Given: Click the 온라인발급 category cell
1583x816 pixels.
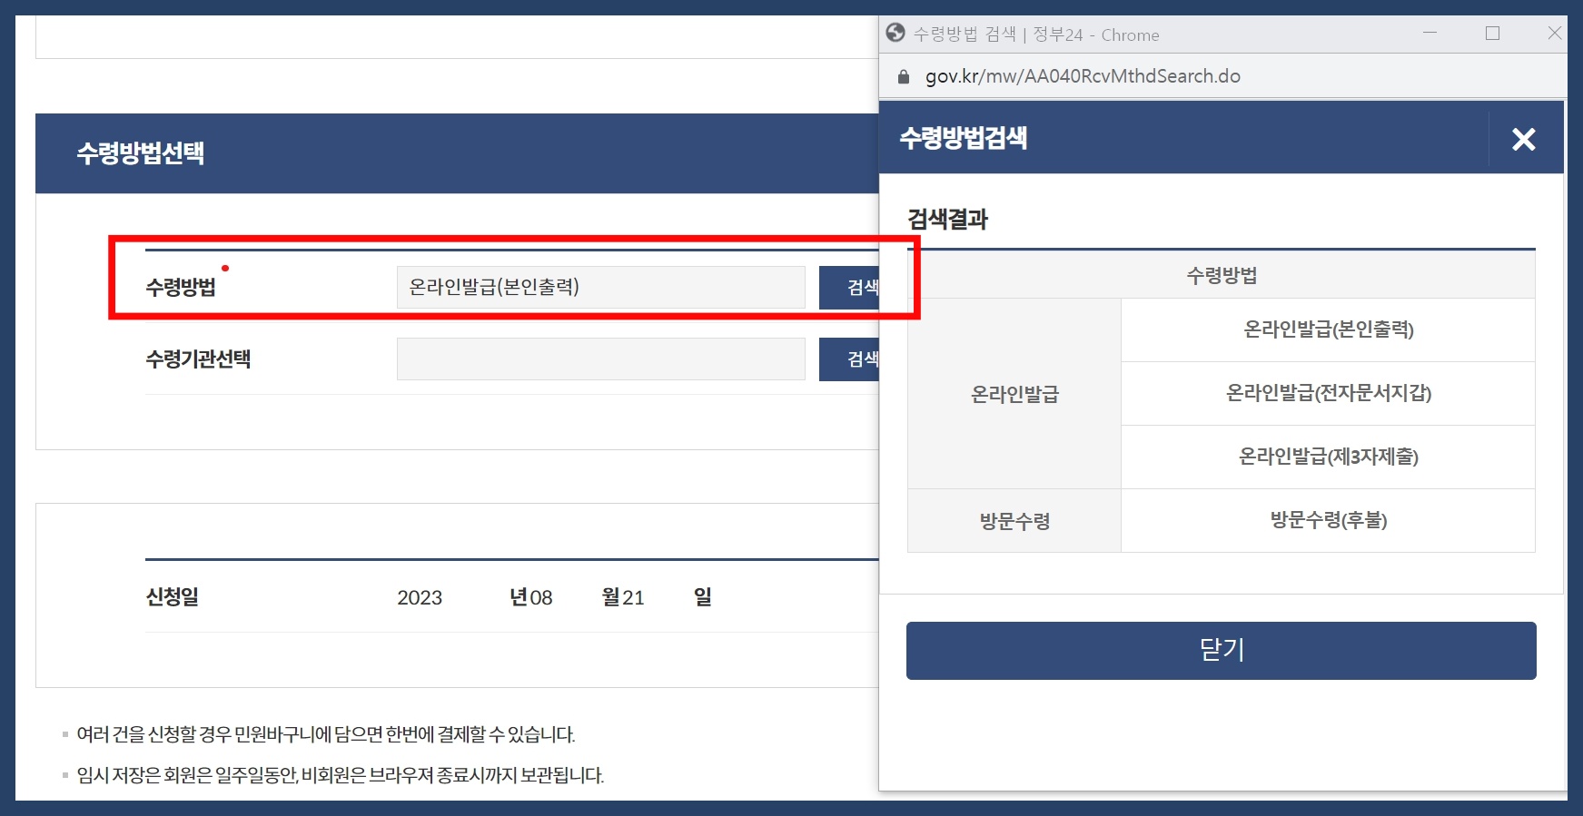Looking at the screenshot, I should click(x=1014, y=394).
